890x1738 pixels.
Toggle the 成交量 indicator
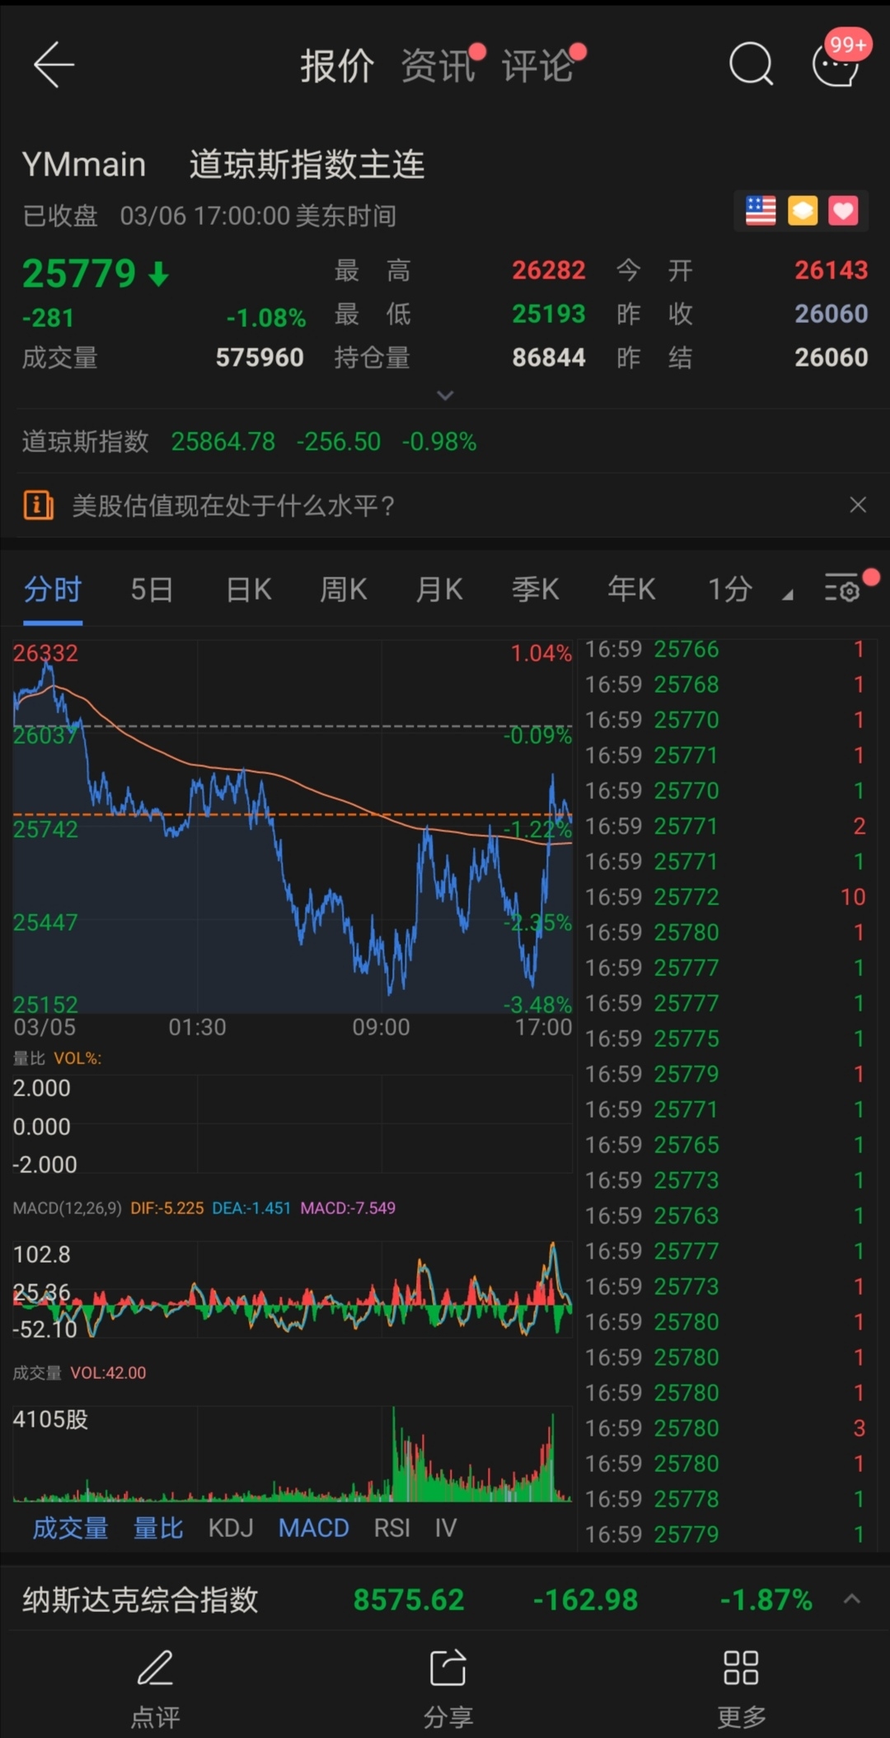coord(70,1528)
